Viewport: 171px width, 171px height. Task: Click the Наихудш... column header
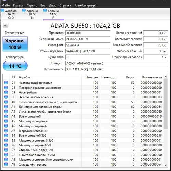click(109, 77)
